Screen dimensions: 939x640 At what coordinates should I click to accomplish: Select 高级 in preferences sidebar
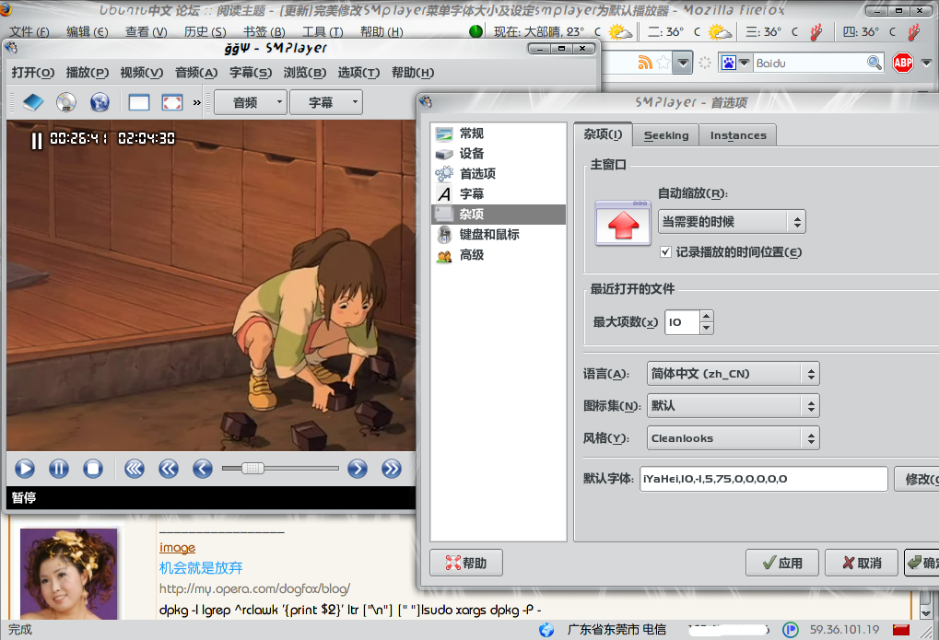(499, 255)
